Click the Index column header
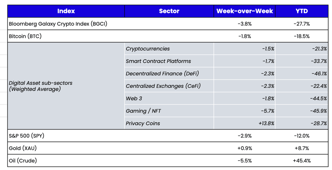 66,11
